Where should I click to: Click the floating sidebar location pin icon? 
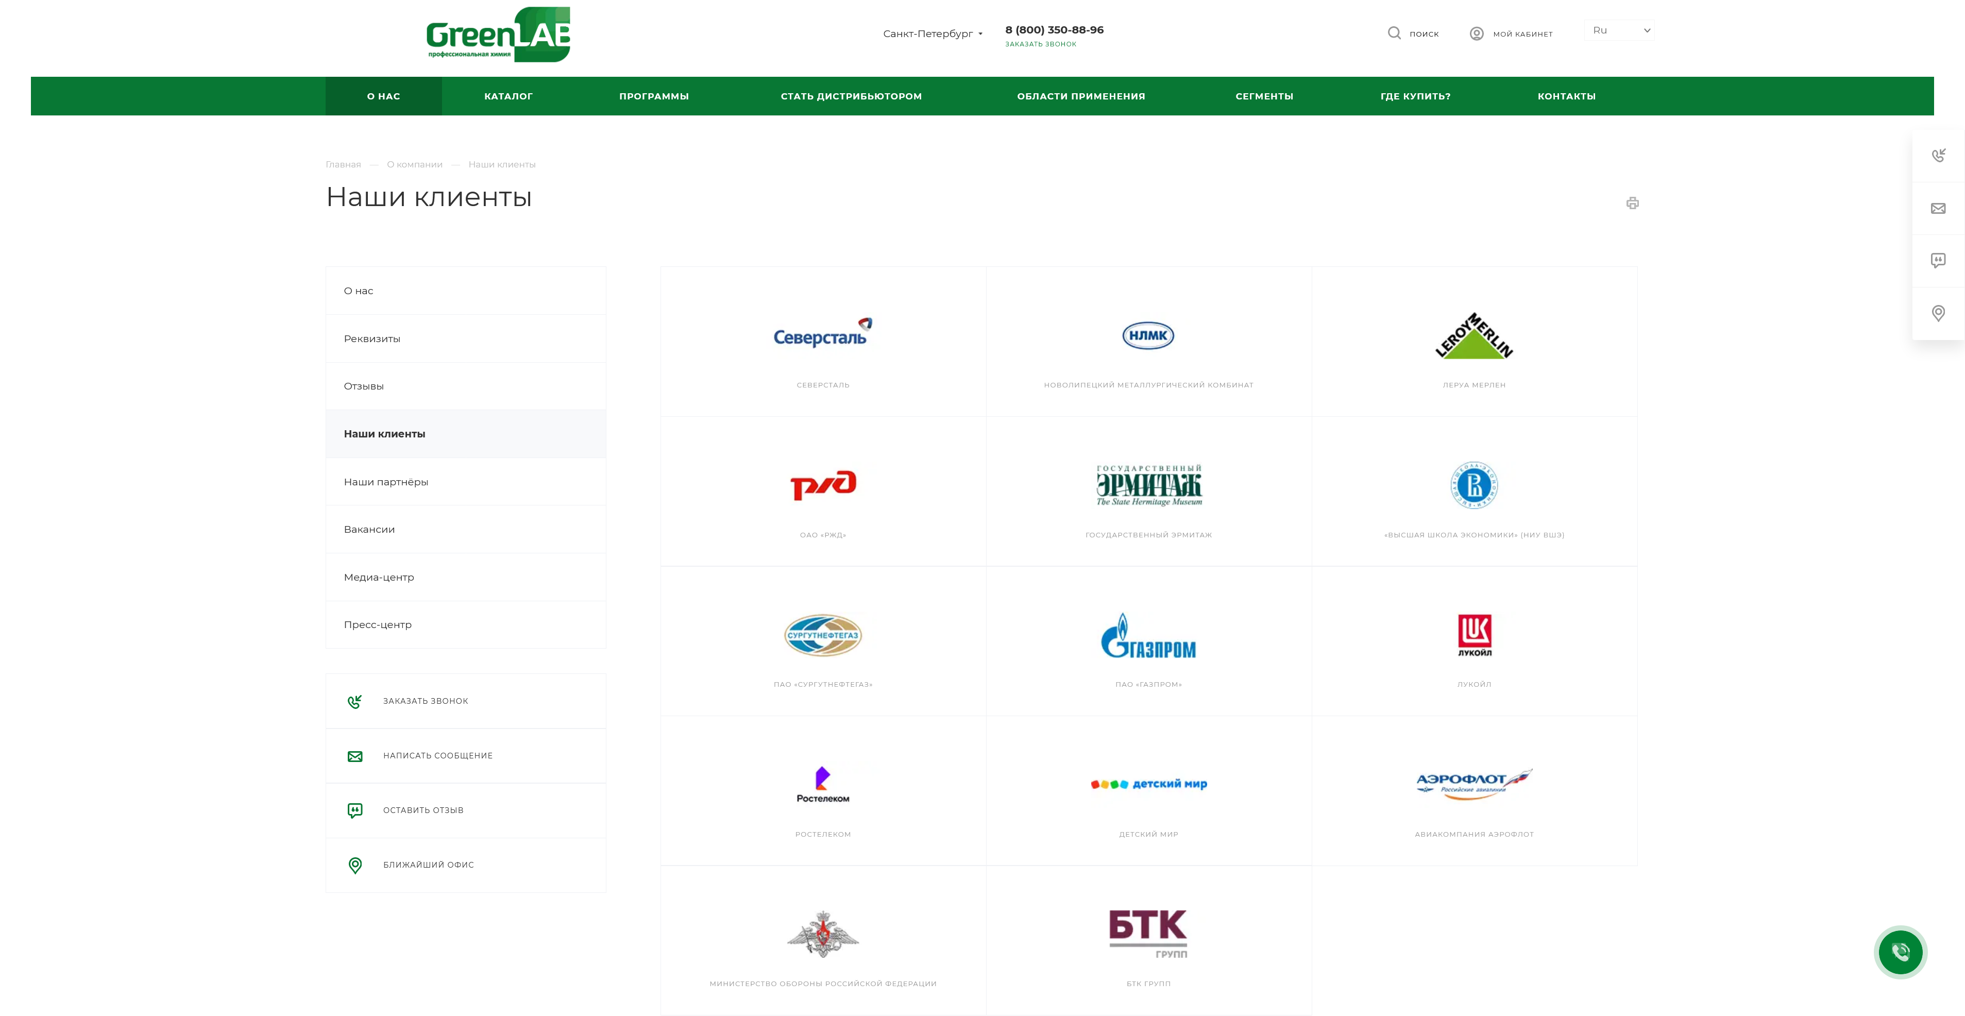point(1938,313)
